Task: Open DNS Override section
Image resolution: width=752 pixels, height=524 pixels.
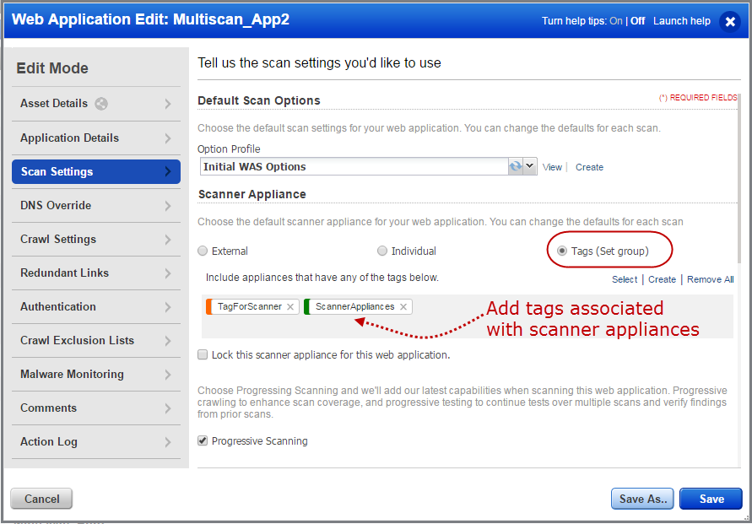Action: tap(96, 206)
